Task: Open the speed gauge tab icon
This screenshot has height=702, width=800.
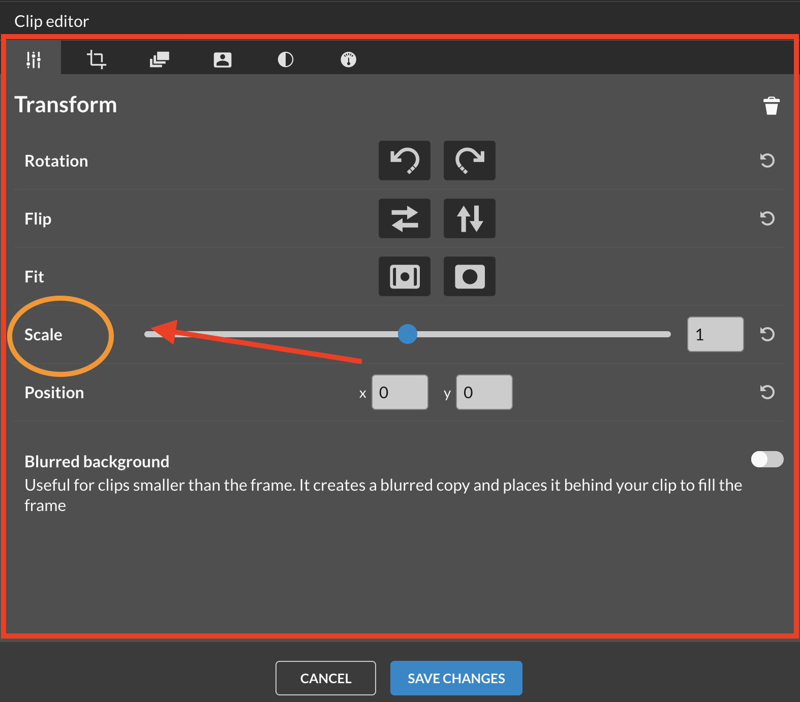Action: pyautogui.click(x=348, y=59)
